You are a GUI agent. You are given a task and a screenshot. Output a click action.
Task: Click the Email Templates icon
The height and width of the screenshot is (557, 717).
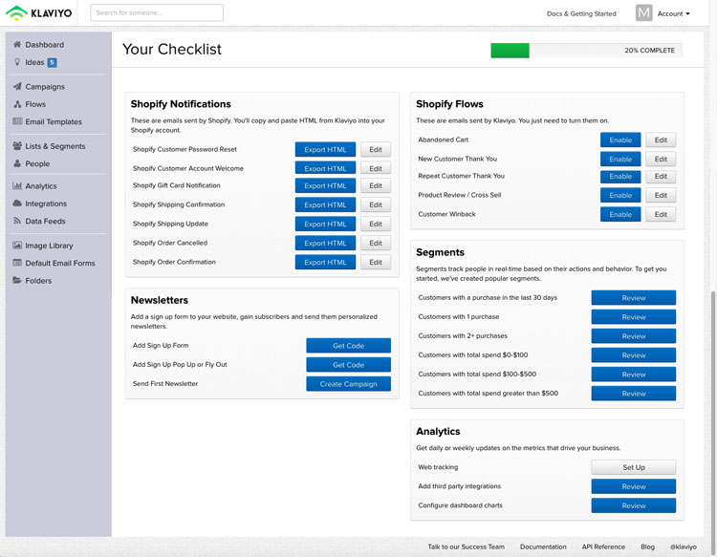click(17, 121)
